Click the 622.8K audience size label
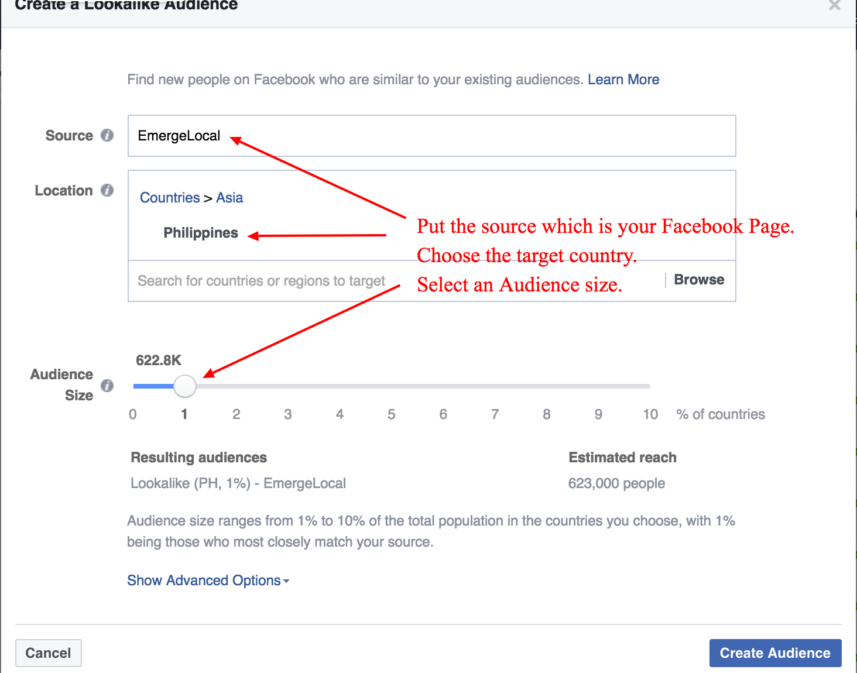Screen dimensions: 857x673 [159, 360]
